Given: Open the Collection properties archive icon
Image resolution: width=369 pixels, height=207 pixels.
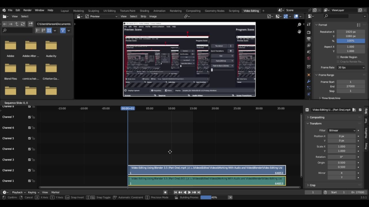Looking at the screenshot, I should coord(309,67).
